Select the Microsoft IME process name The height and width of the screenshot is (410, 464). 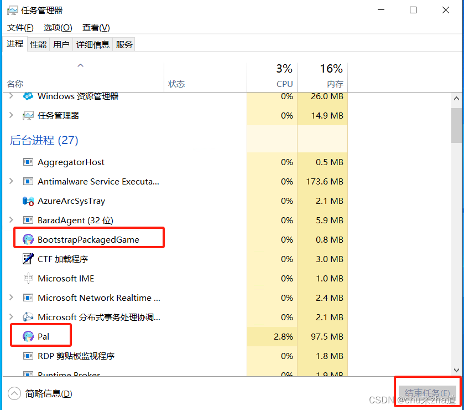66,278
